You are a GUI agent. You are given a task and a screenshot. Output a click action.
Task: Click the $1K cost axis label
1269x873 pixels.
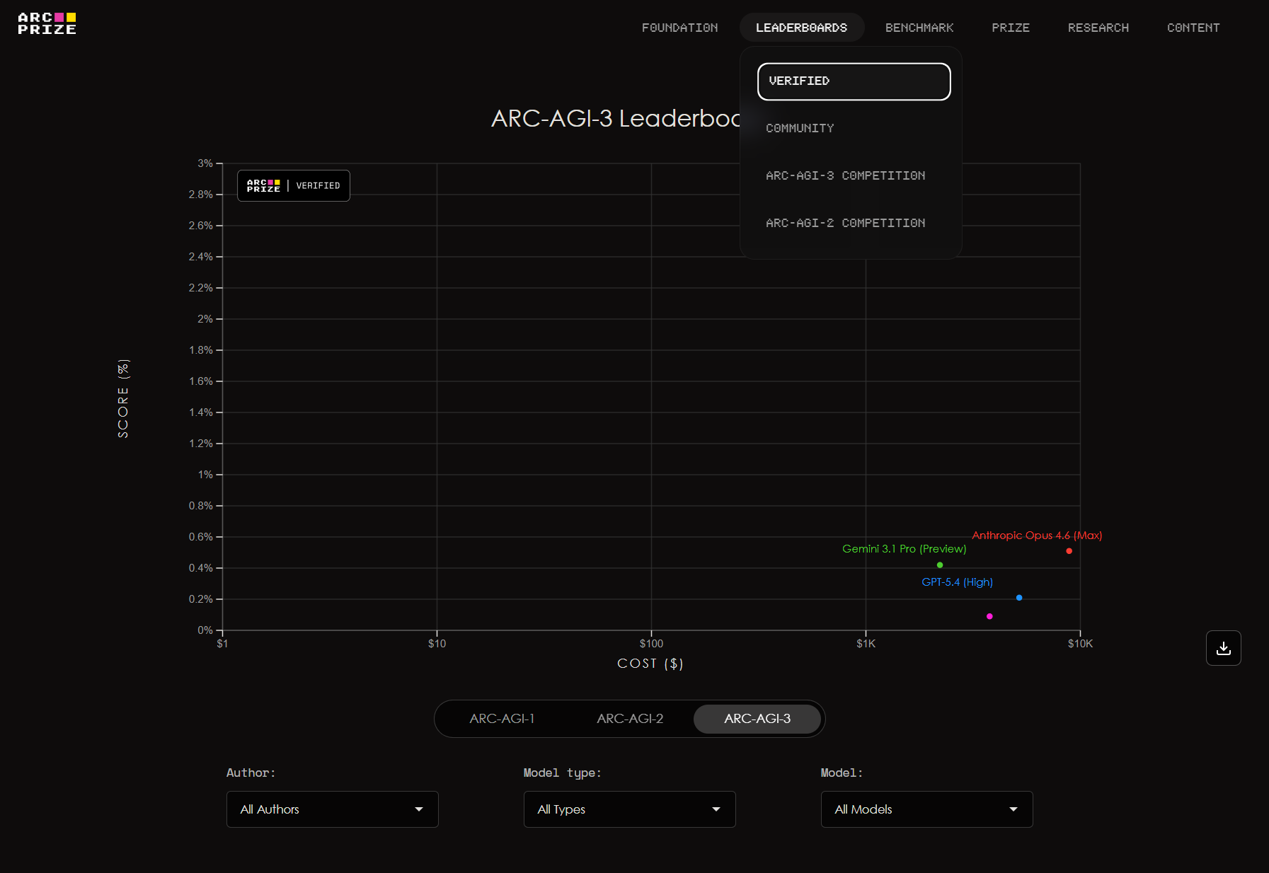pos(866,644)
